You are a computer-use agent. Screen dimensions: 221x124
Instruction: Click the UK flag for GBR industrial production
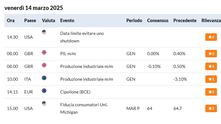click(44, 65)
